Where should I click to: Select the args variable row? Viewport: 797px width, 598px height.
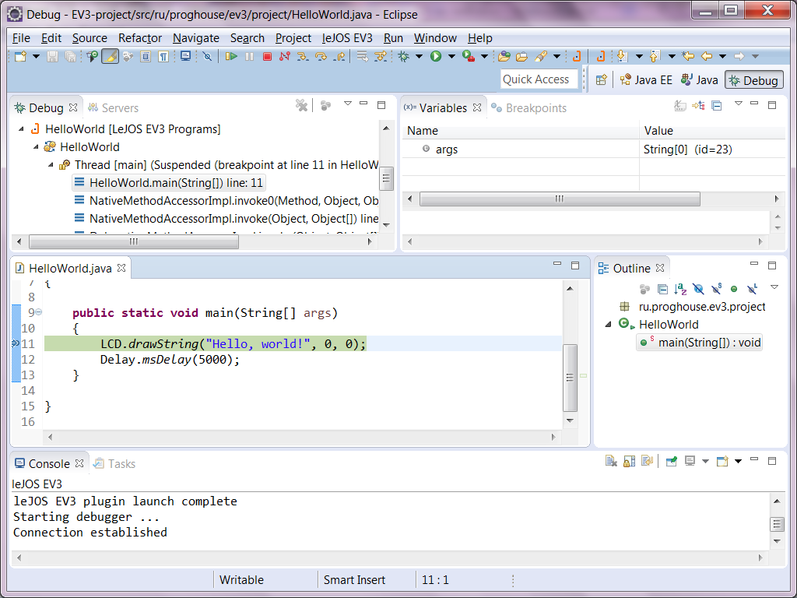coord(594,149)
